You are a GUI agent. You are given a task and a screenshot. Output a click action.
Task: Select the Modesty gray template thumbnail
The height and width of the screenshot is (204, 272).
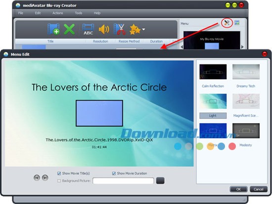(x=246, y=131)
